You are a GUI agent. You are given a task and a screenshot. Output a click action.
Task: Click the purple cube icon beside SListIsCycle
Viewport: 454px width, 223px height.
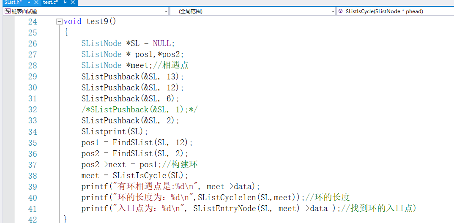pyautogui.click(x=341, y=11)
